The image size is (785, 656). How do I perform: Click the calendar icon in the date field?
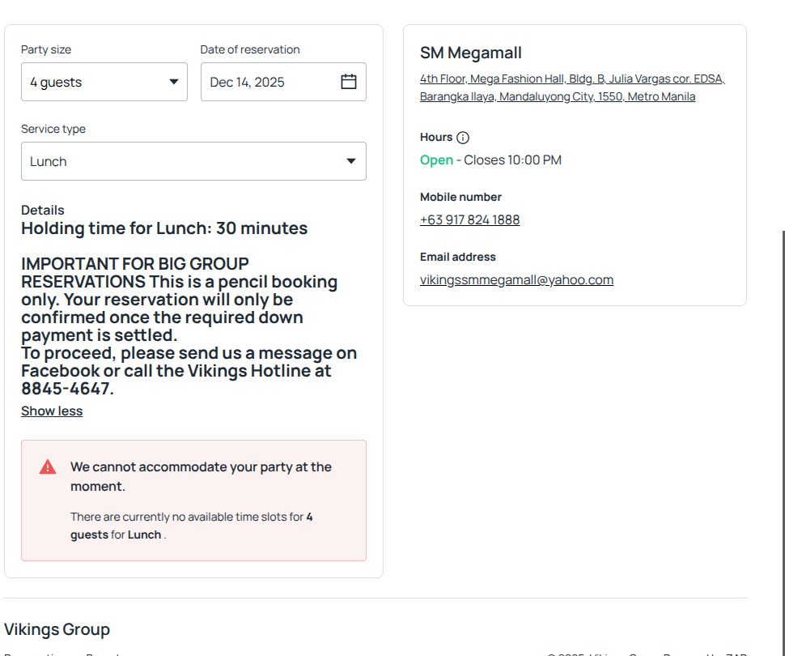point(349,82)
